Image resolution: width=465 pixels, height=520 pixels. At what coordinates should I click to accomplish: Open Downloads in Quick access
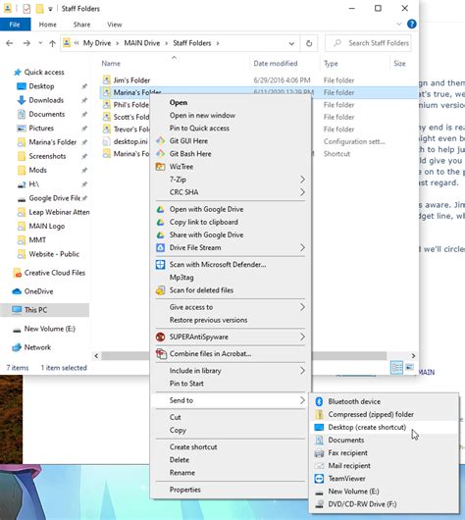(46, 100)
